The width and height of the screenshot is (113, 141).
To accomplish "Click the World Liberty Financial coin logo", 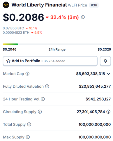I will coord(6,5).
